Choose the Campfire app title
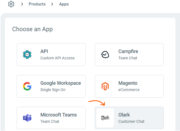The width and height of the screenshot is (180, 131). [128, 51]
